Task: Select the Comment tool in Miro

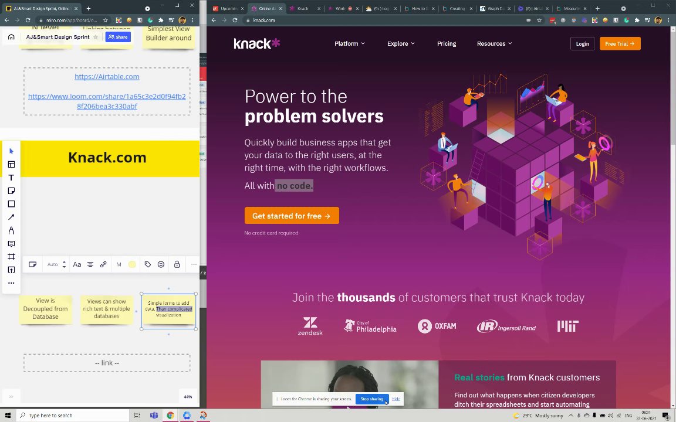Action: 11,244
